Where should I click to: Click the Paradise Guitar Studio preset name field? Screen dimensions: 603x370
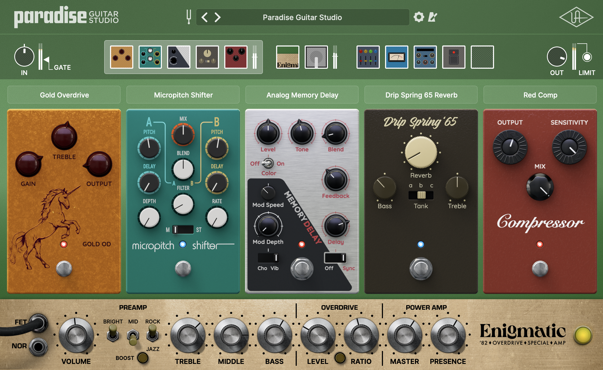(x=302, y=17)
